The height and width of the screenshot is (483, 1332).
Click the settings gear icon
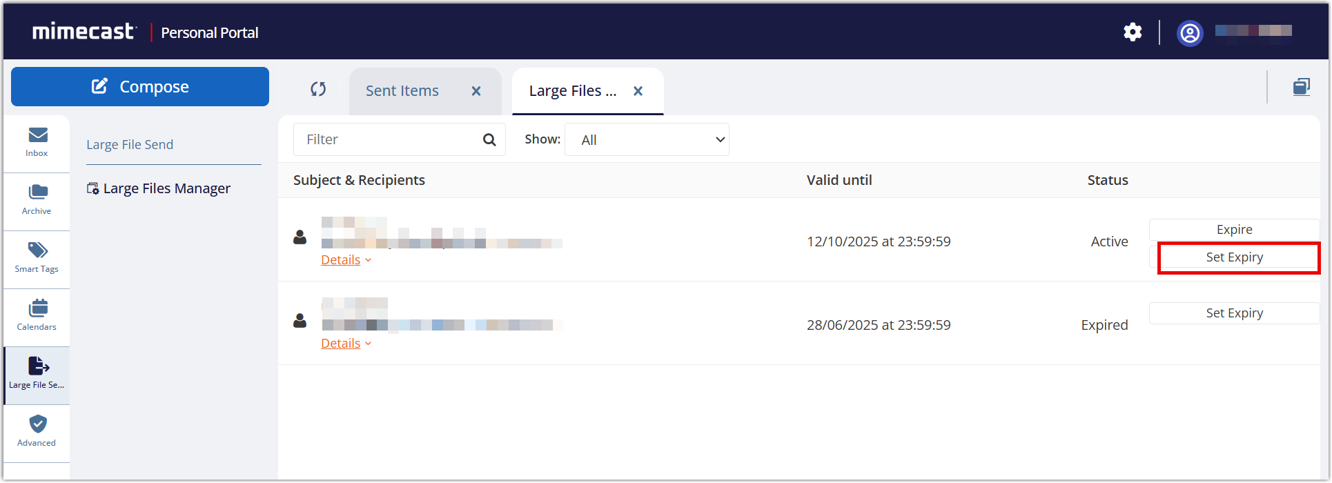pyautogui.click(x=1133, y=32)
